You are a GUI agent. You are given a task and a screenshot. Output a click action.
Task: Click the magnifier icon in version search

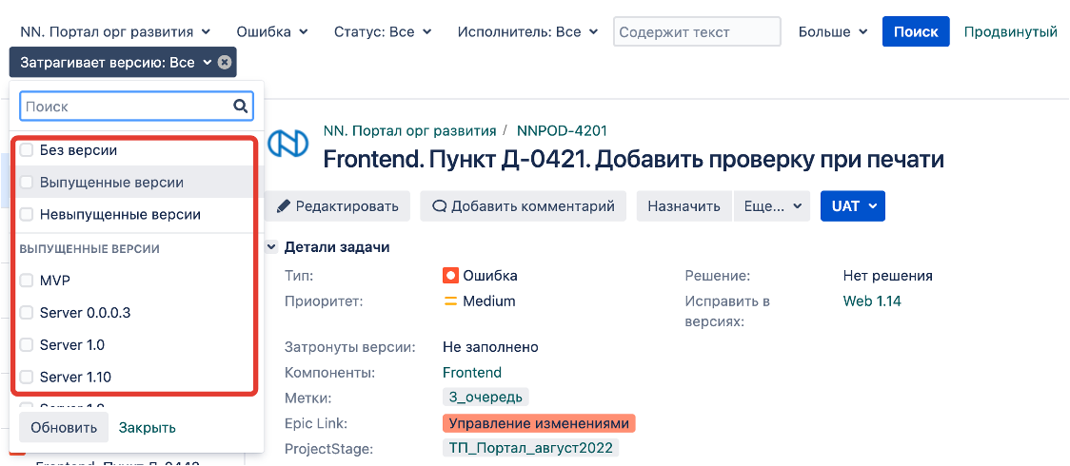[241, 107]
